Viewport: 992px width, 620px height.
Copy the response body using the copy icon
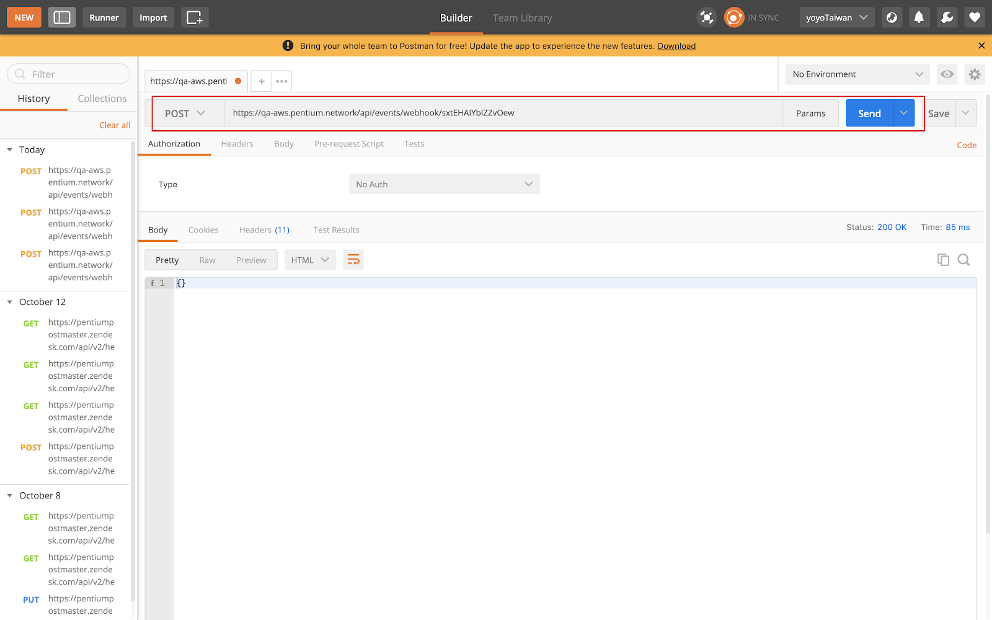point(943,259)
